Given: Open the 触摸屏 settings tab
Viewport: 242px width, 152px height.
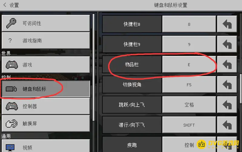Looking at the screenshot, I should click(x=46, y=124).
